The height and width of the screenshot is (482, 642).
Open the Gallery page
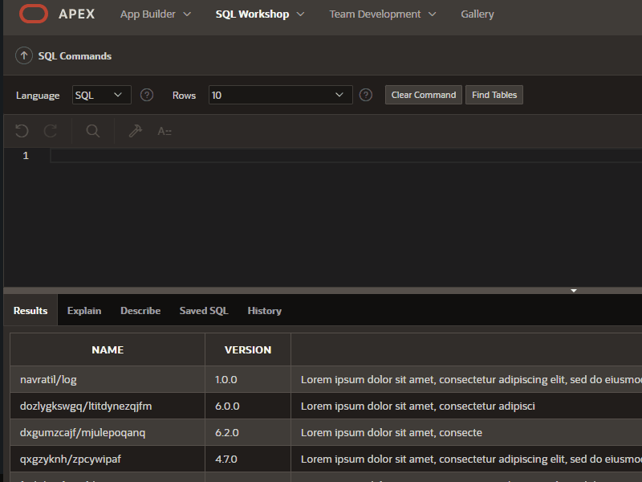coord(477,14)
